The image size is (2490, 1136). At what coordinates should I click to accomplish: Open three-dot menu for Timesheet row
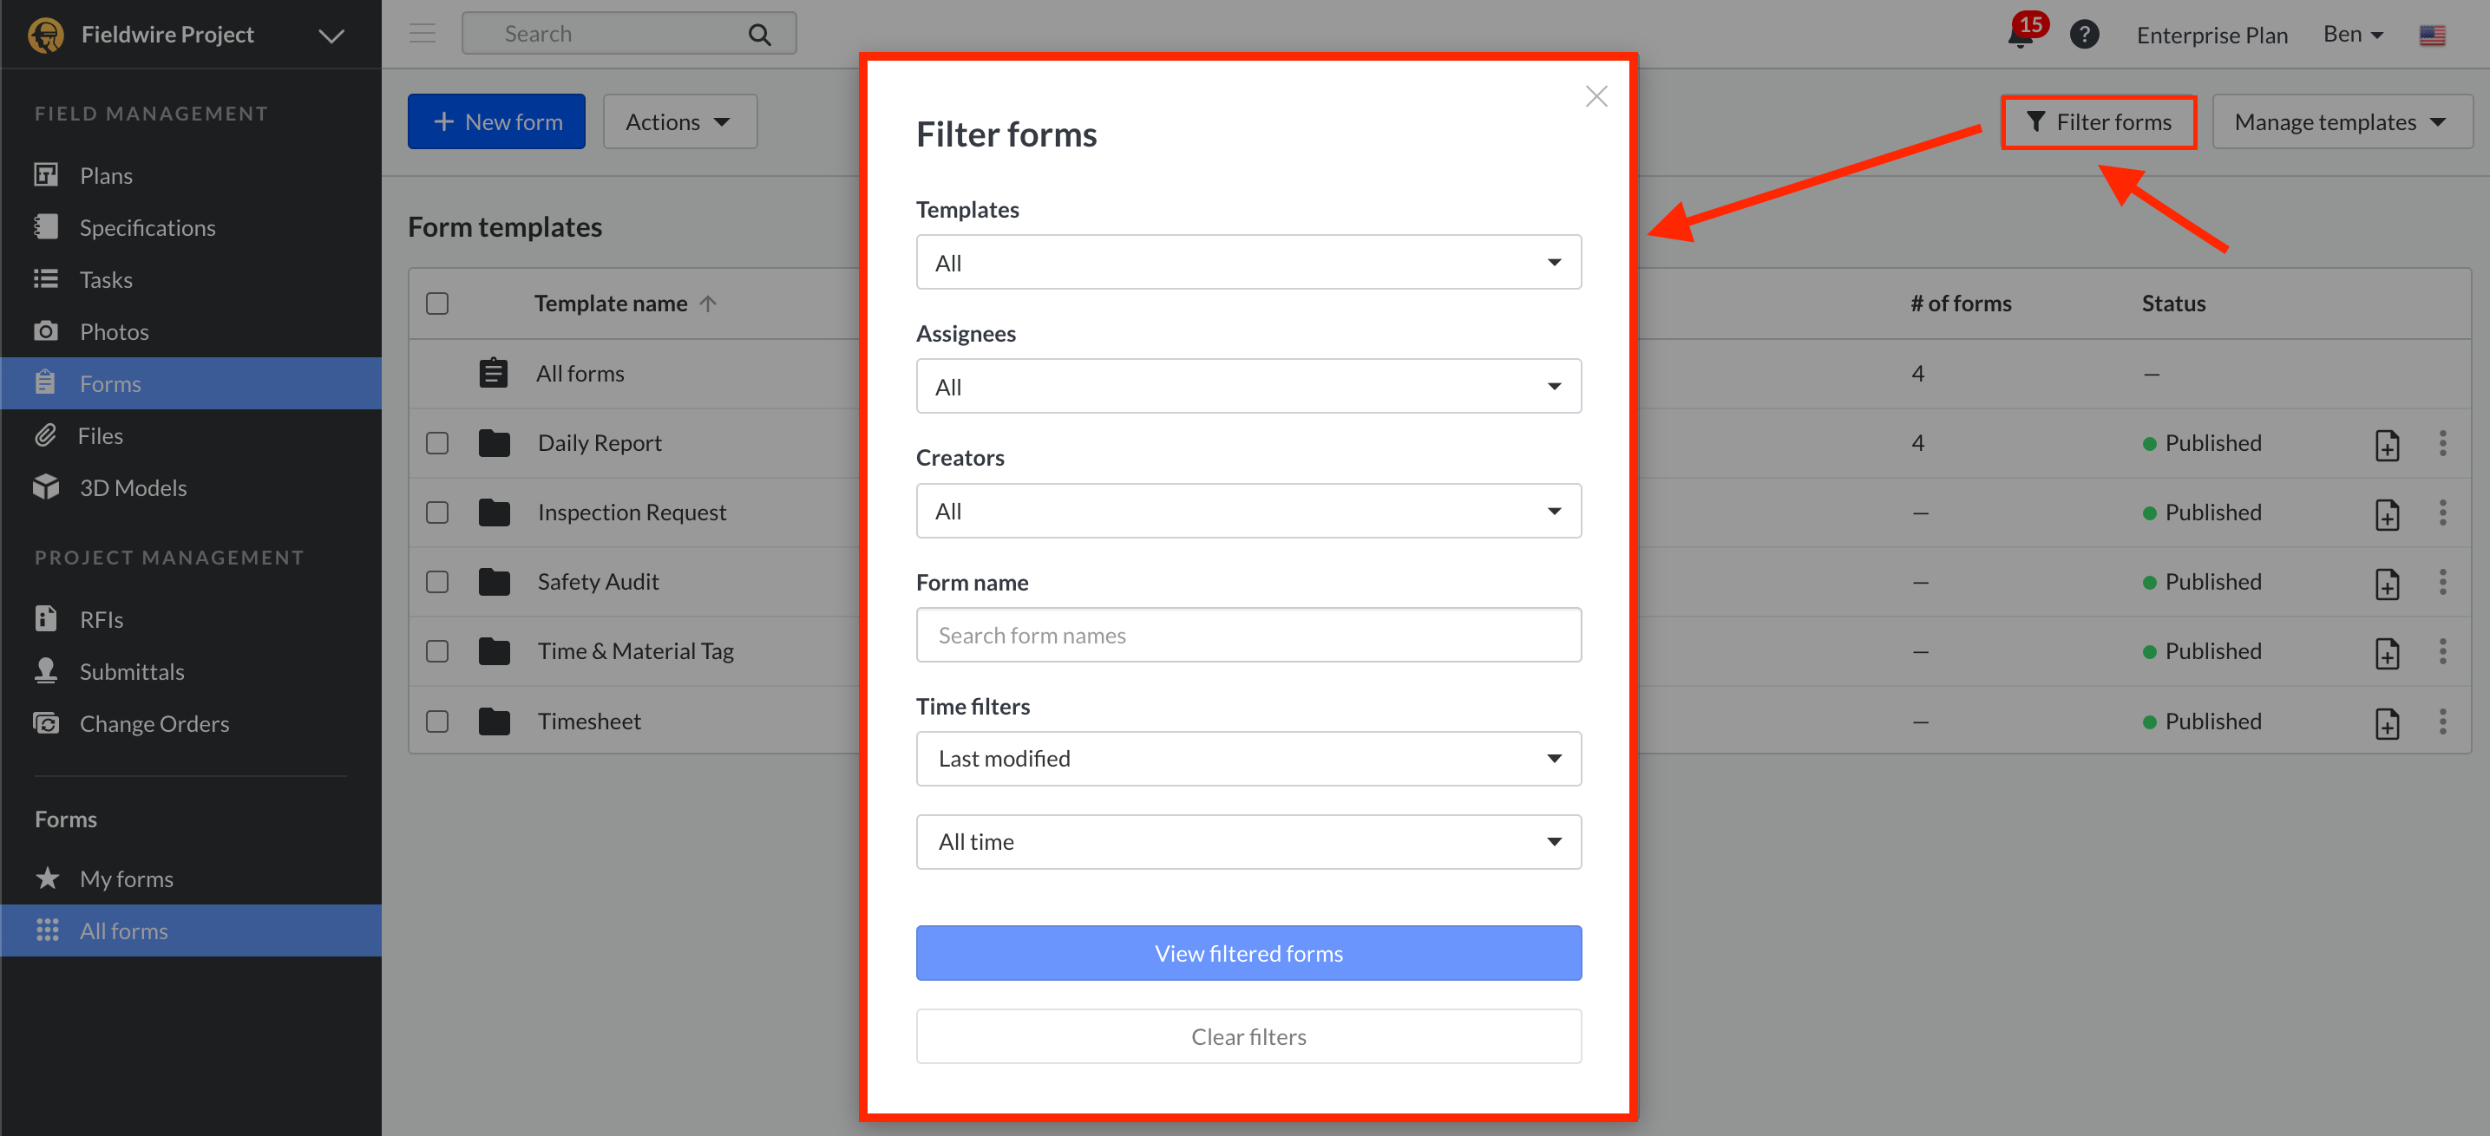pyautogui.click(x=2441, y=721)
